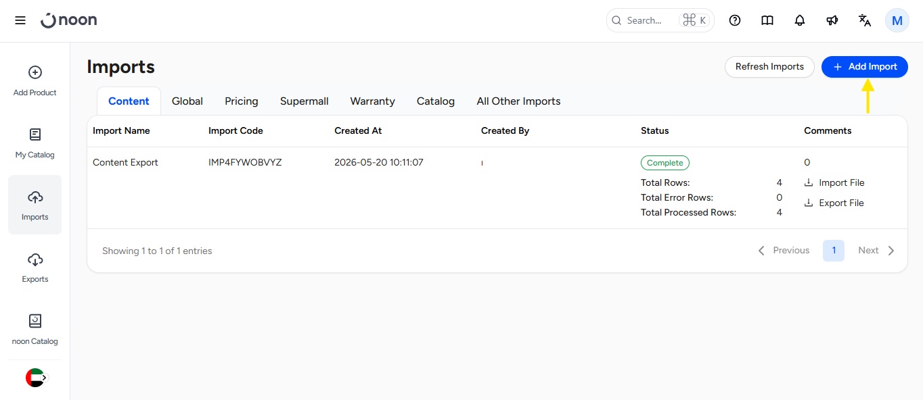Viewport: 923px width, 400px height.
Task: Click the Add Import button
Action: coord(865,67)
